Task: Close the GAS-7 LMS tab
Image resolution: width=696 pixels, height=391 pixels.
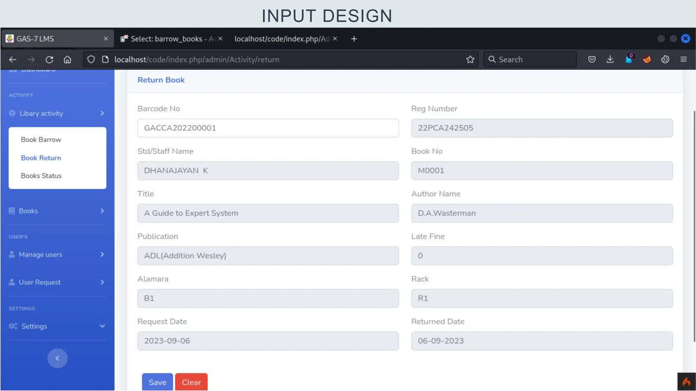Action: tap(106, 39)
